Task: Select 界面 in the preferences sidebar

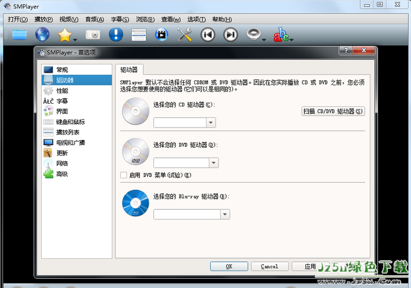Action: pos(77,111)
